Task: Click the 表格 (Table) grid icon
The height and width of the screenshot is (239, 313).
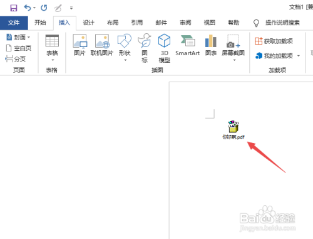Action: pyautogui.click(x=52, y=41)
